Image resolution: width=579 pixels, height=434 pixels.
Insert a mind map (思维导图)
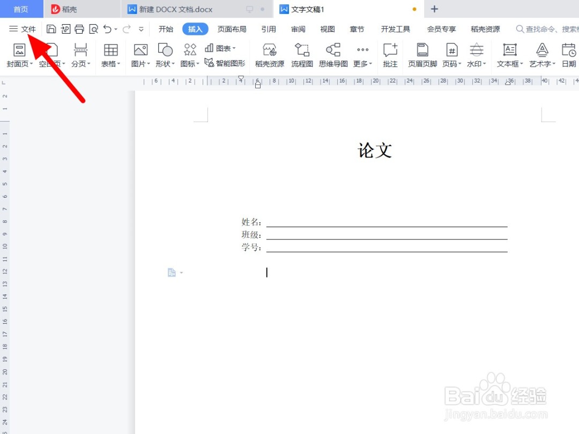(333, 55)
